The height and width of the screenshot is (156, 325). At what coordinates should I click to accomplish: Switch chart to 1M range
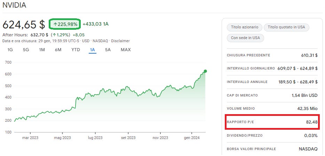tap(42, 50)
